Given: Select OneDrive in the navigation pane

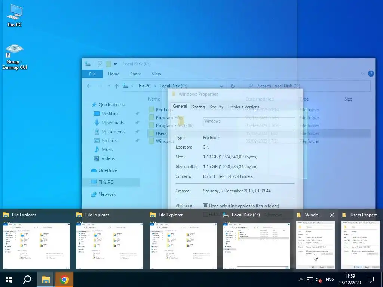Looking at the screenshot, I should click(108, 170).
